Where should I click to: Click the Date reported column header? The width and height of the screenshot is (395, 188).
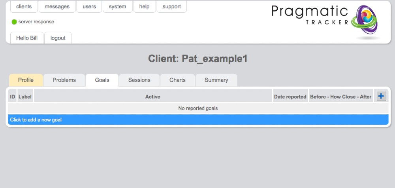pos(290,97)
